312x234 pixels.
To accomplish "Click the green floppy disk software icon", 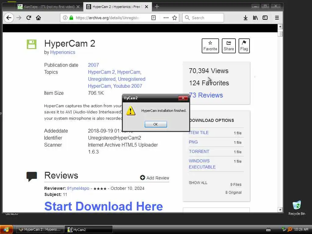I will (x=32, y=44).
